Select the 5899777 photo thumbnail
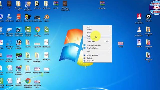160x90 pixels. coord(139,43)
